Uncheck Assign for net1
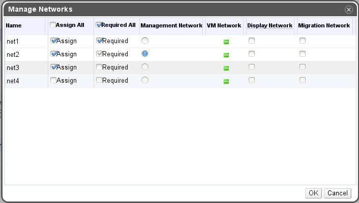 coord(53,41)
